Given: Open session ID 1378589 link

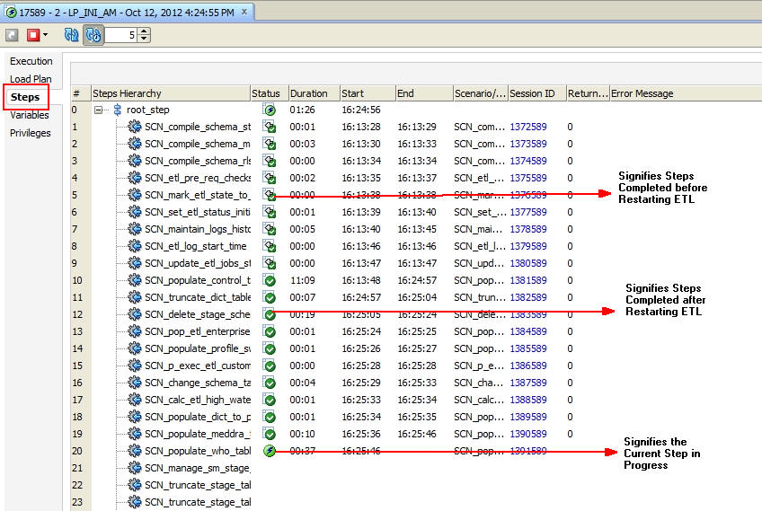Looking at the screenshot, I should tap(528, 229).
